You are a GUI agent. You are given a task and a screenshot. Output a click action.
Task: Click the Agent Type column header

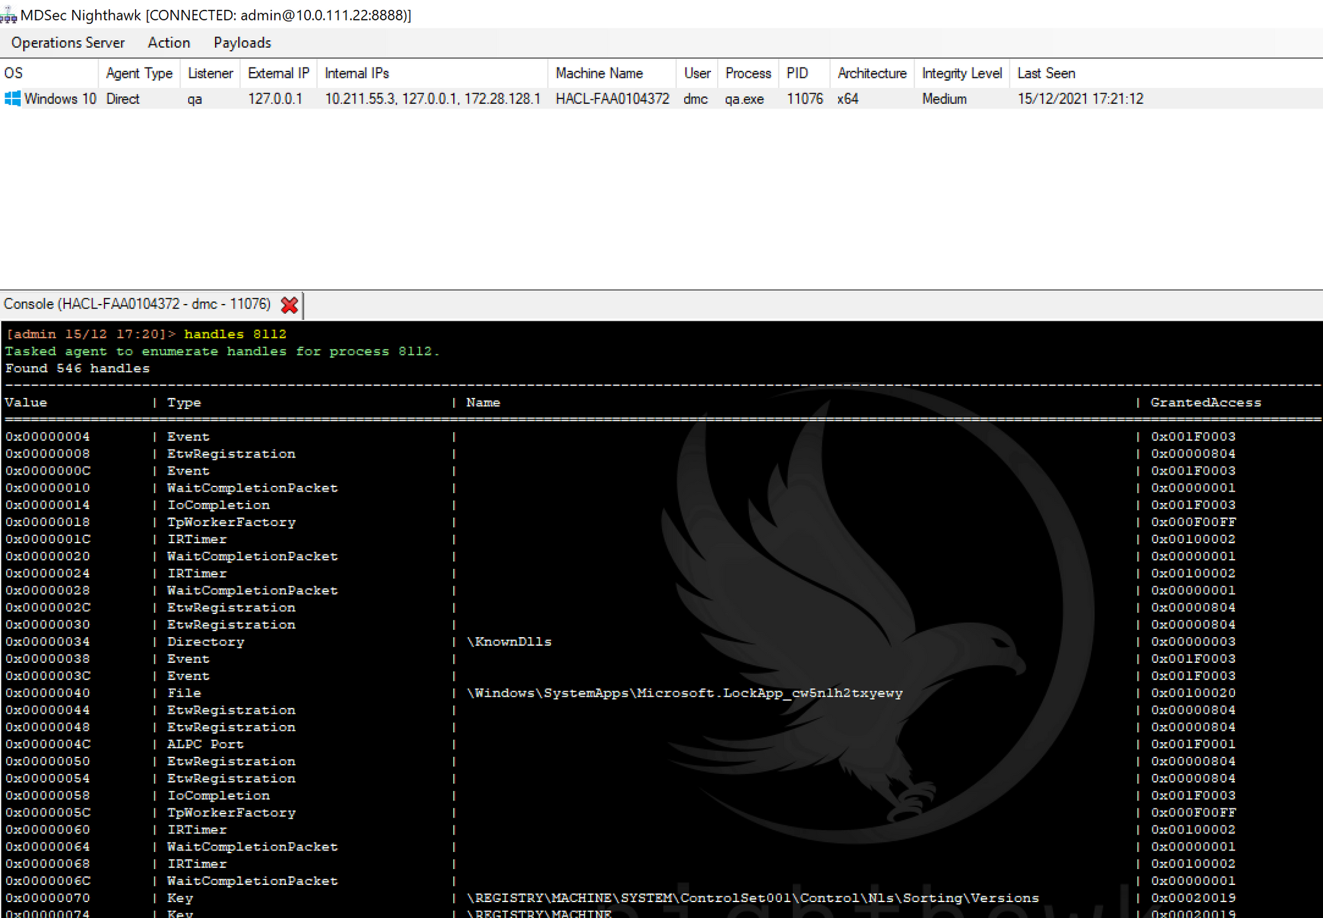click(139, 73)
